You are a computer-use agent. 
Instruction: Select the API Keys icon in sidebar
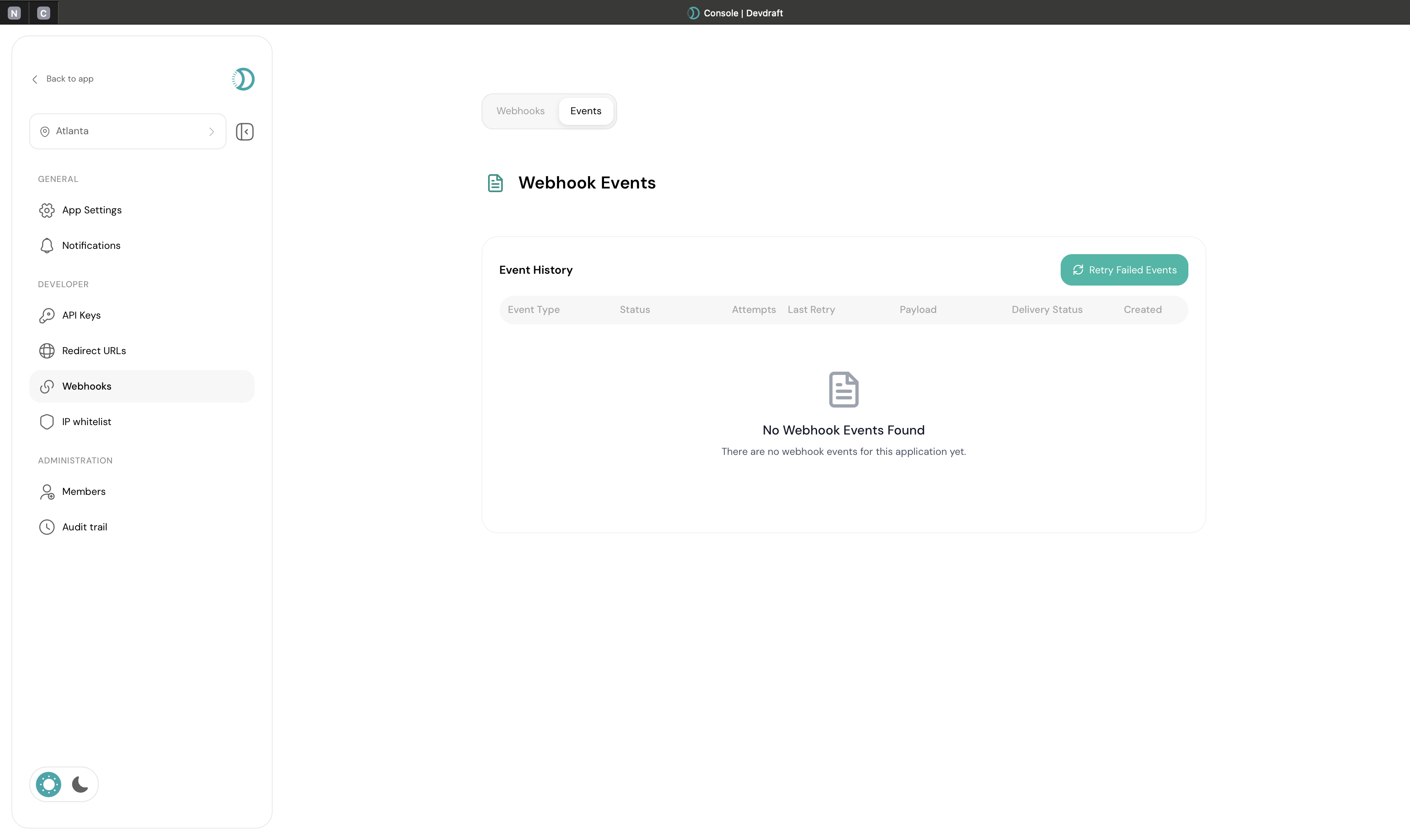(47, 315)
